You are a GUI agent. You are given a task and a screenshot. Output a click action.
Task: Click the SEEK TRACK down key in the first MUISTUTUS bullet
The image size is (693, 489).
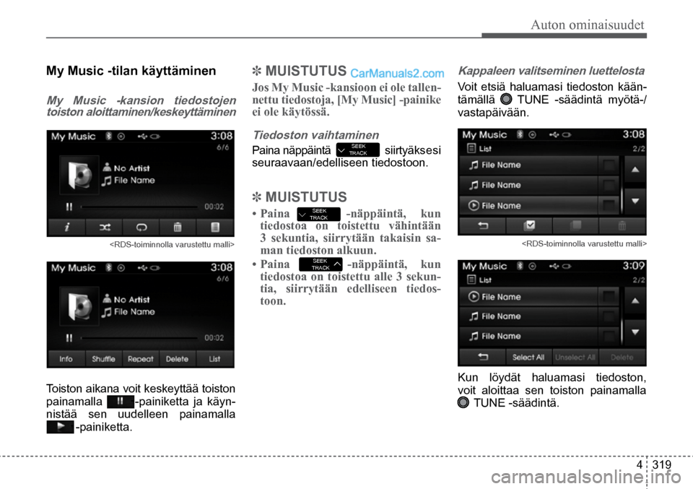coord(318,215)
